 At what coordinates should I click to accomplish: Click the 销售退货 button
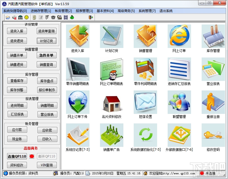[17, 65]
